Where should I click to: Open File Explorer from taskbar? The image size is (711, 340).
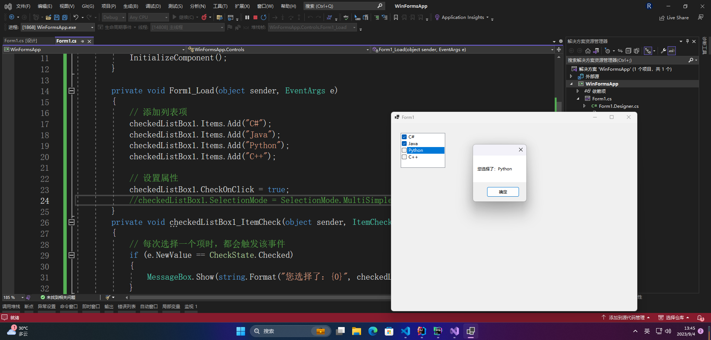[x=357, y=331]
